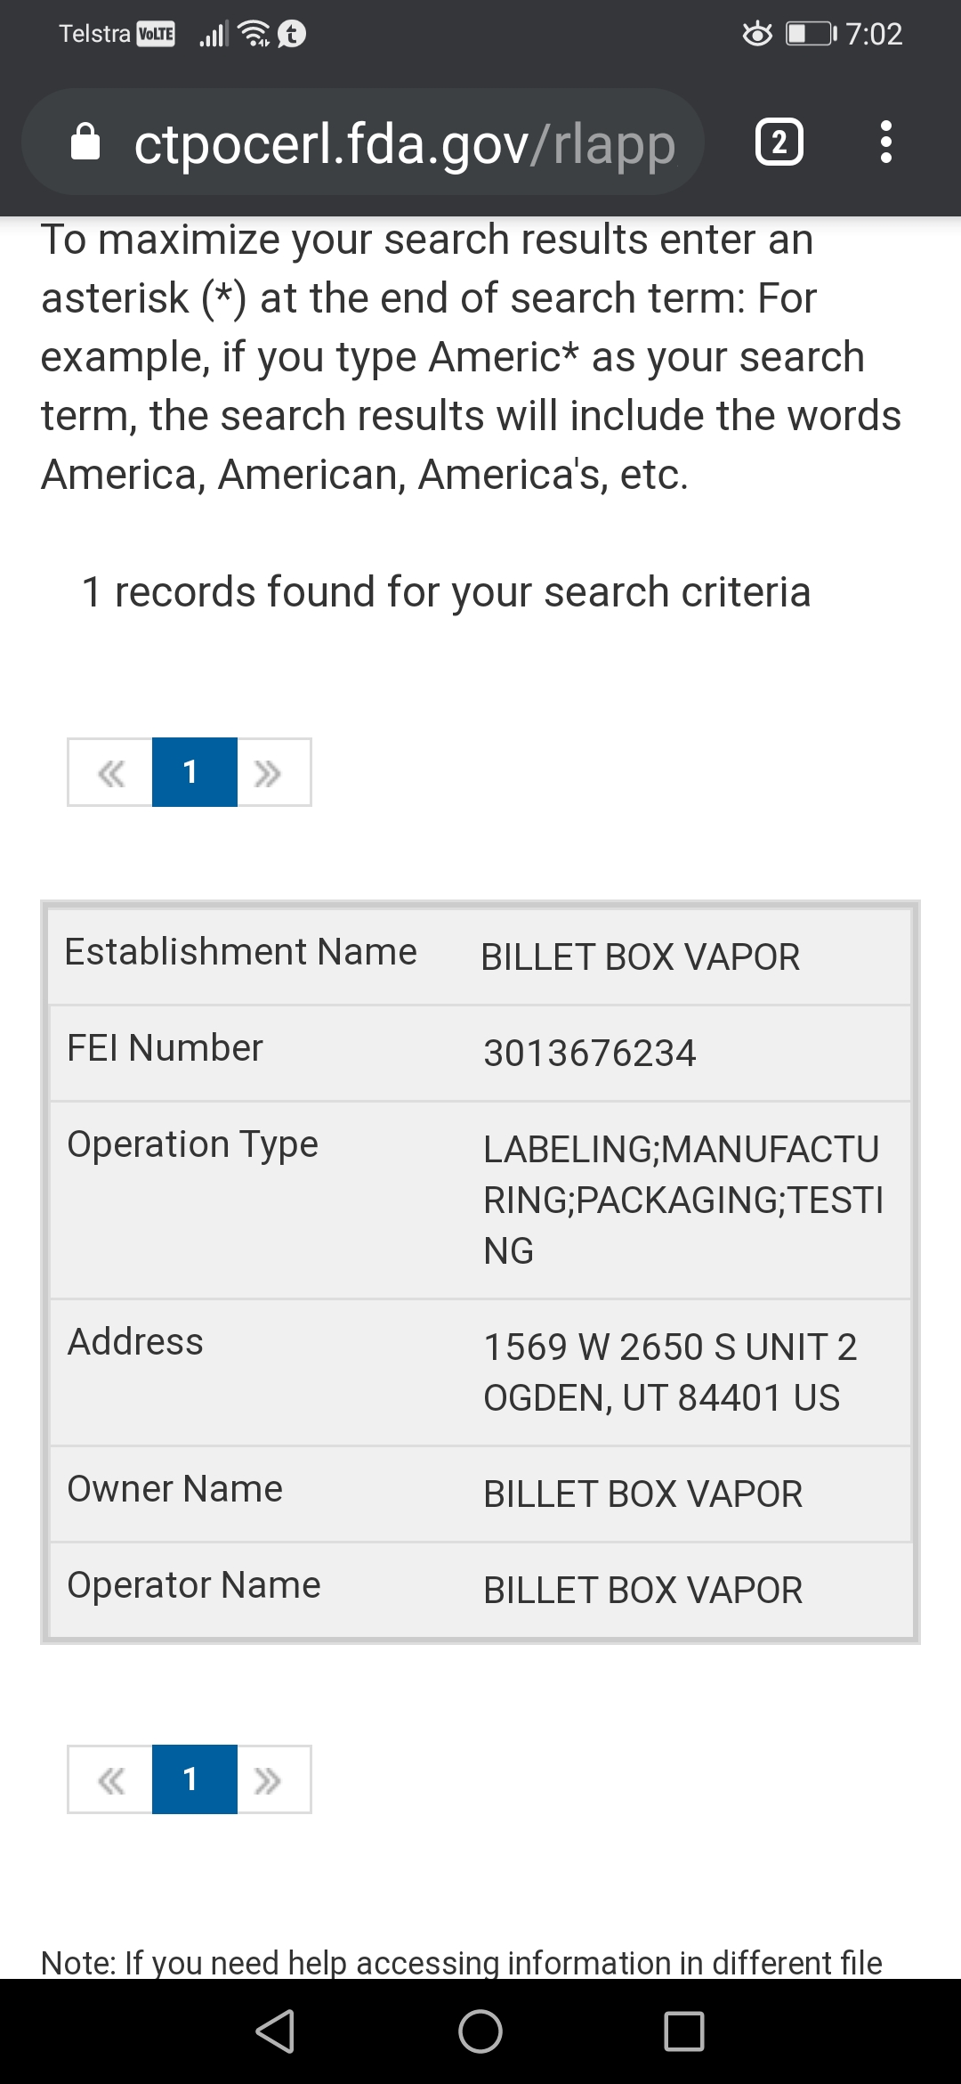Tap the ctpocerl.fda.gov URL address field
Image resolution: width=961 pixels, height=2084 pixels.
[x=405, y=142]
